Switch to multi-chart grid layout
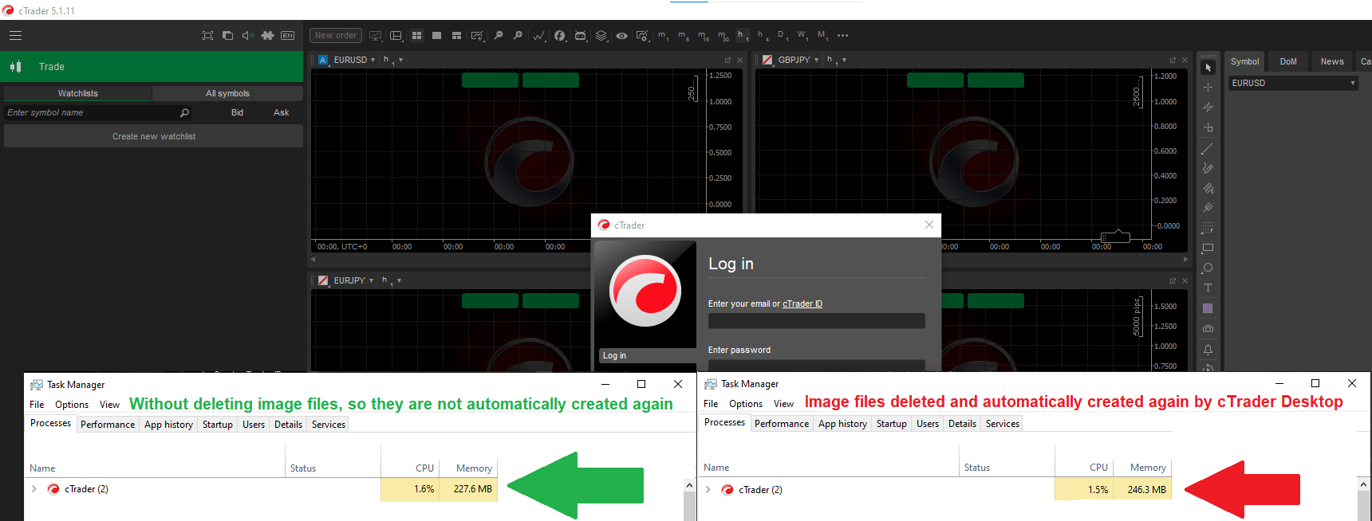This screenshot has height=521, width=1372. [x=416, y=35]
